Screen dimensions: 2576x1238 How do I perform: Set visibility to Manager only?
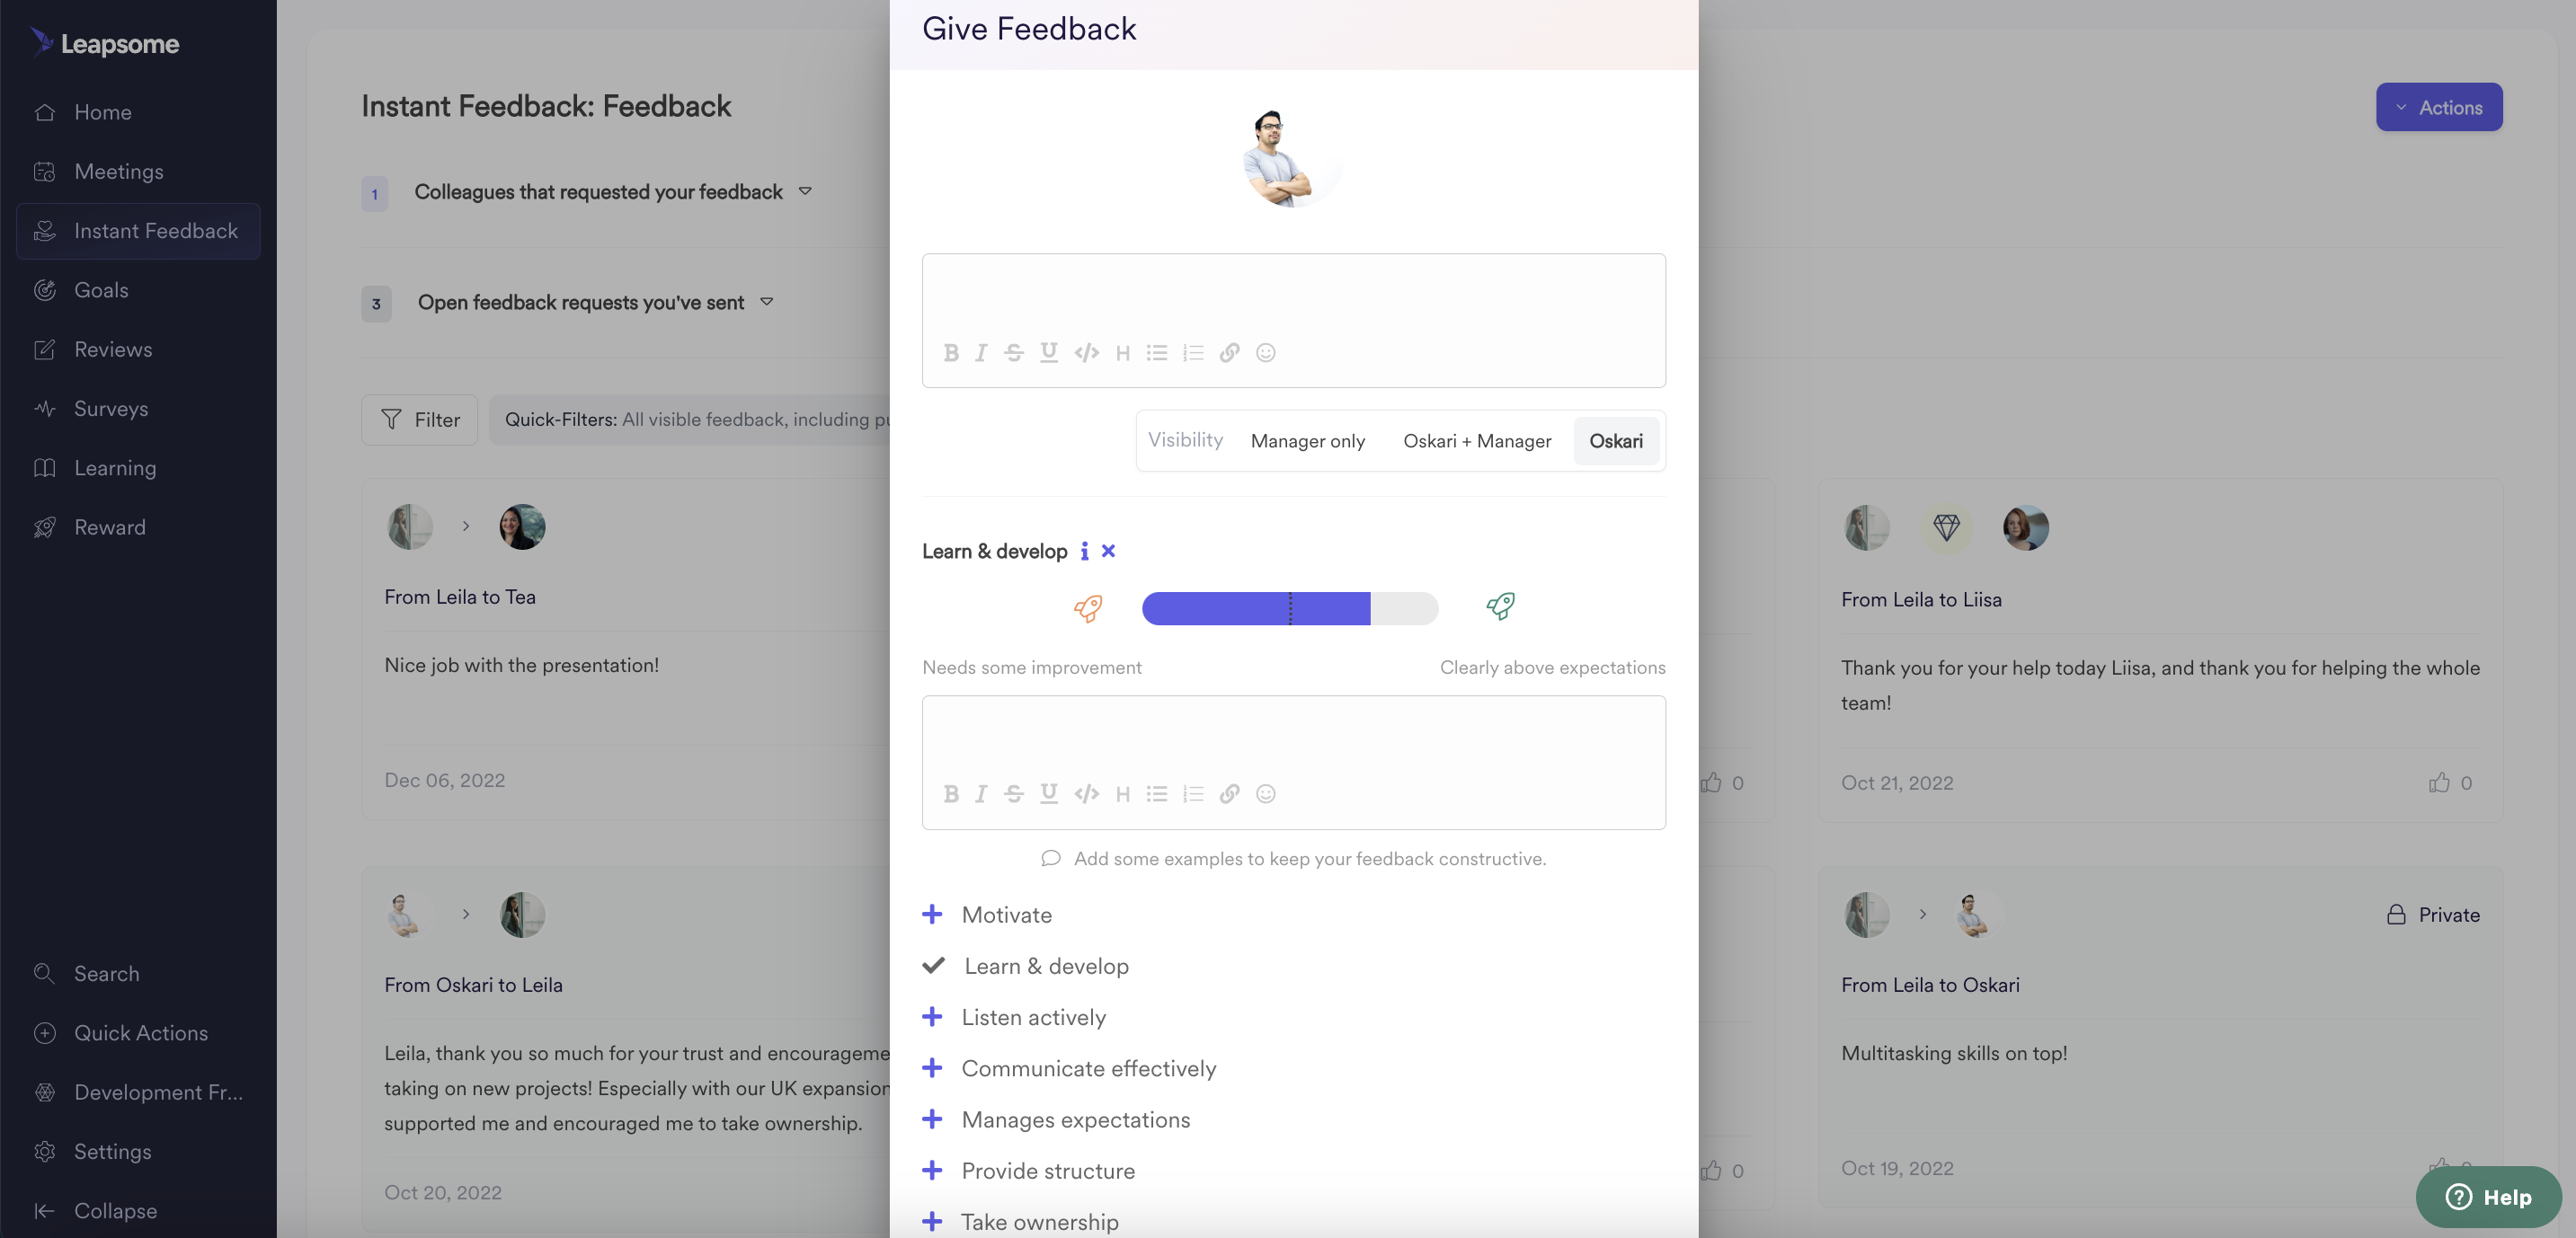pyautogui.click(x=1308, y=442)
